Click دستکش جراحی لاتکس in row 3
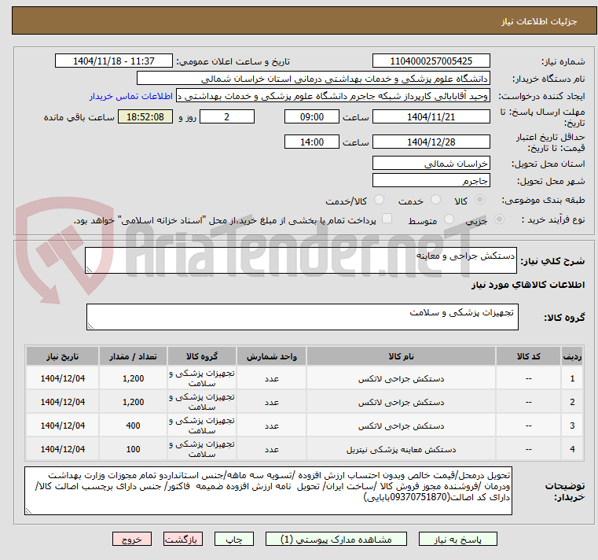The height and width of the screenshot is (560, 598). [401, 426]
